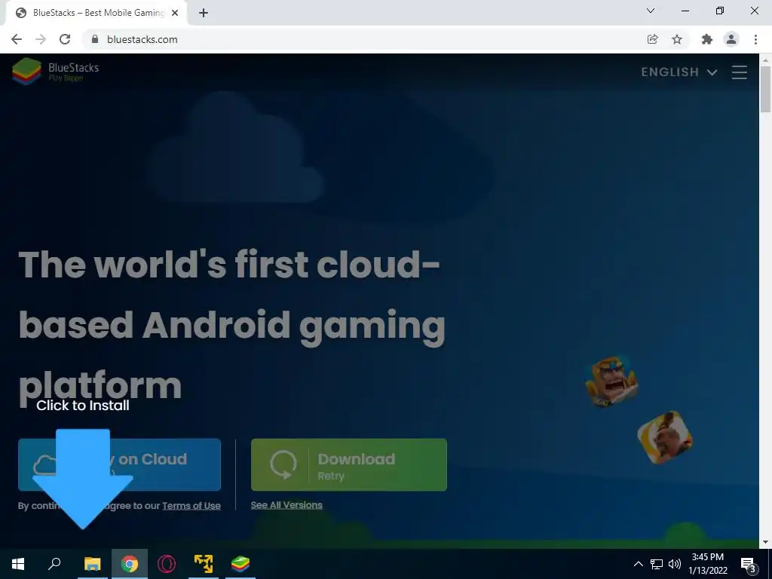The height and width of the screenshot is (579, 772).
Task: Open the Terms of Use link
Action: [x=191, y=506]
